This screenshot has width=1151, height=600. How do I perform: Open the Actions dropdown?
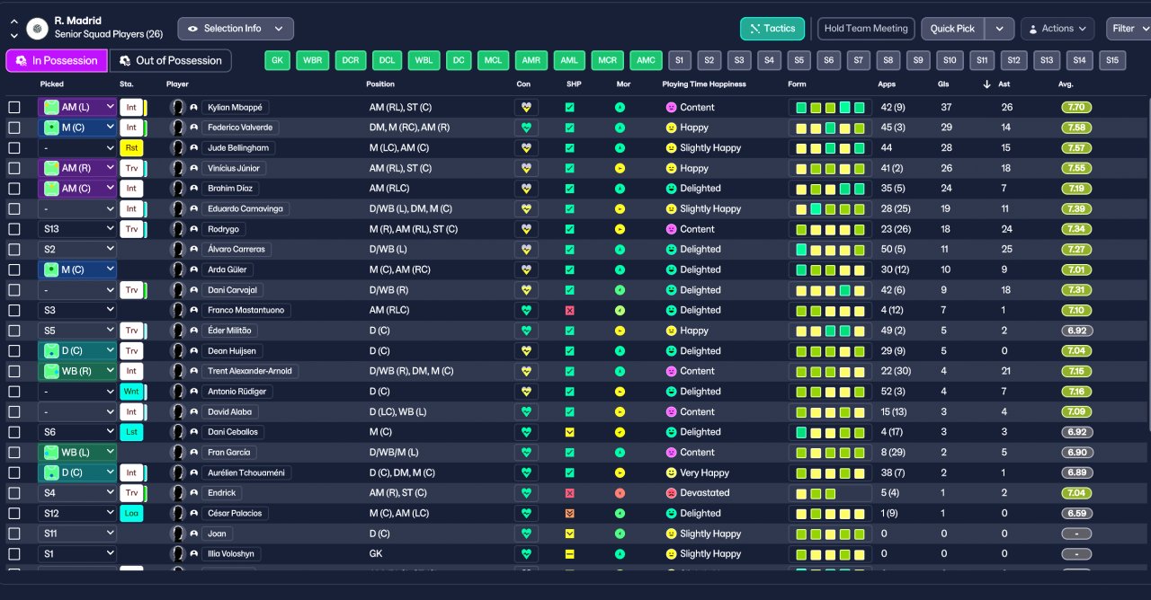[1057, 29]
